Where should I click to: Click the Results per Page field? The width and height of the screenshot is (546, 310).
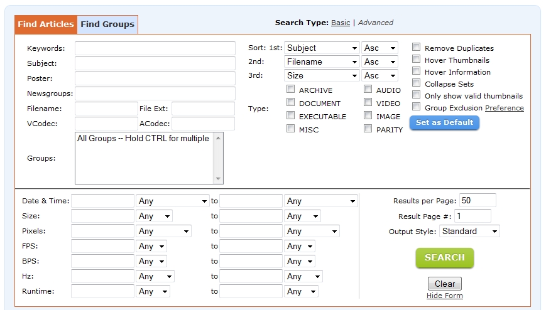pyautogui.click(x=478, y=200)
